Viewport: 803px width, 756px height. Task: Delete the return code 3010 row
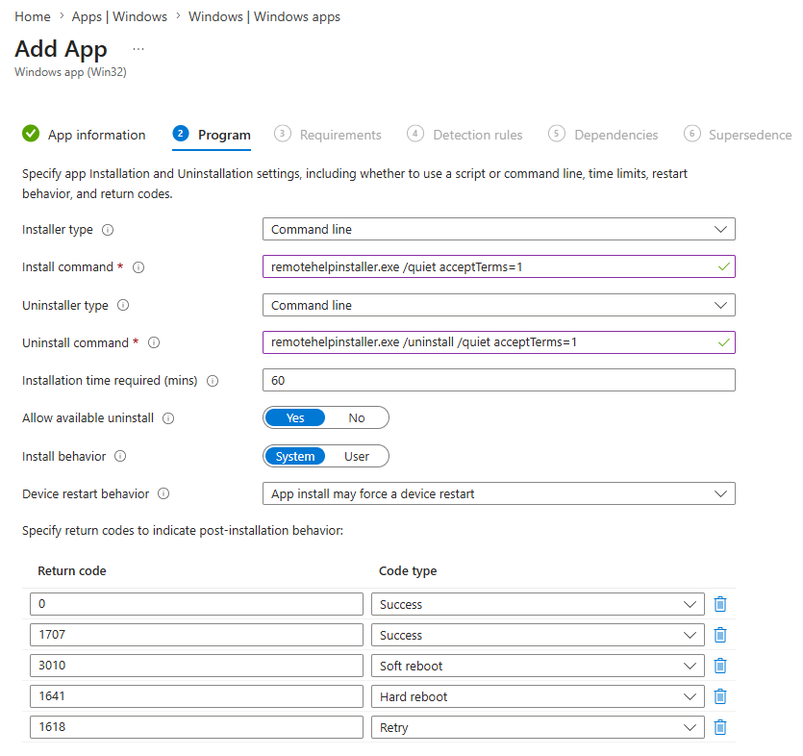click(720, 666)
